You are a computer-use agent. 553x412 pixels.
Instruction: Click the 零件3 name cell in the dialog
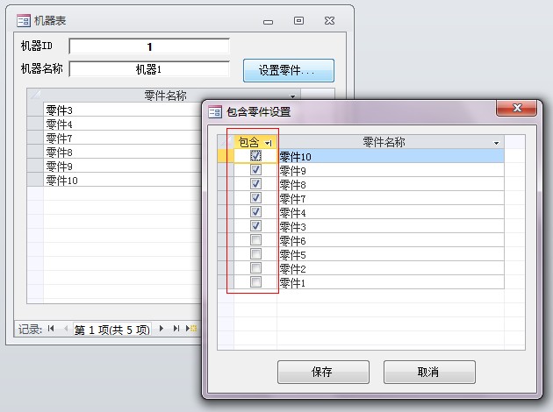click(x=391, y=226)
